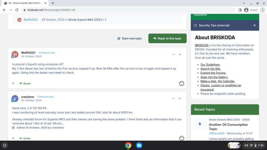Click the GB keyboard layout indicator
Image resolution: width=267 pixels, height=150 pixels.
246,145
